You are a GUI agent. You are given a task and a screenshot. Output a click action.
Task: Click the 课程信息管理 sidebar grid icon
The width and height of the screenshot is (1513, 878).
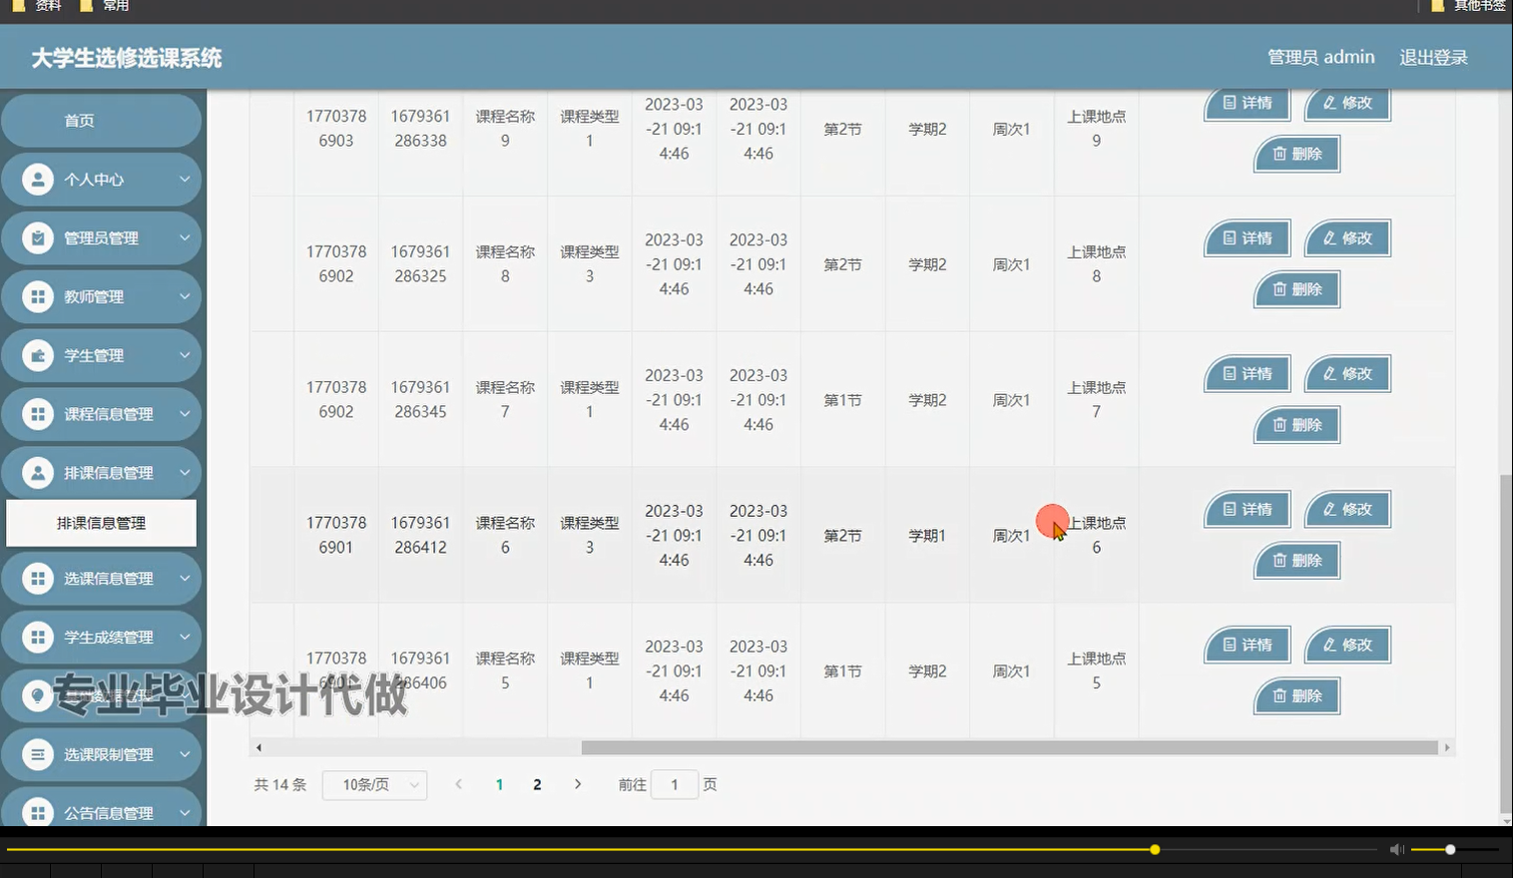point(38,414)
